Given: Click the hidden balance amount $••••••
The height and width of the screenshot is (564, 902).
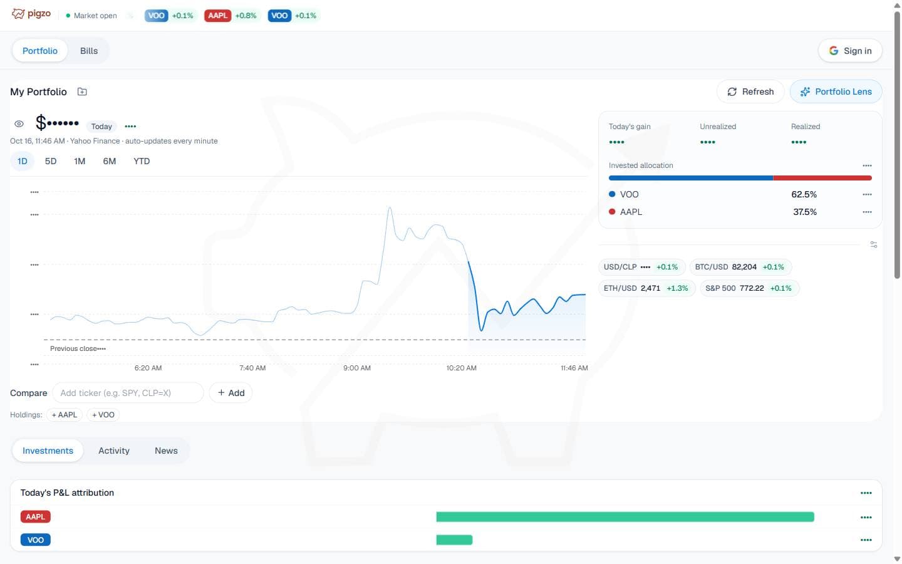Looking at the screenshot, I should click(57, 122).
